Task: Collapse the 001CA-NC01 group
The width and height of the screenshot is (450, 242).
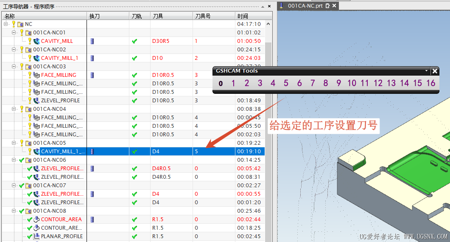Action: 14,32
